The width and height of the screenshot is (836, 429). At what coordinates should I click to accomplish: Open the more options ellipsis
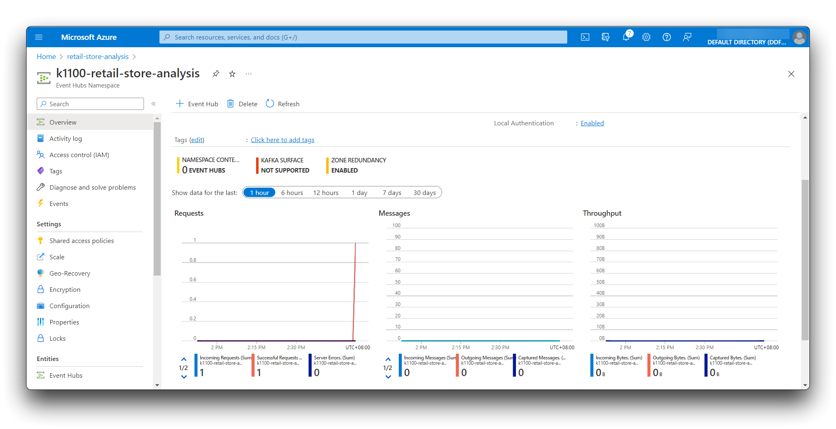point(248,74)
